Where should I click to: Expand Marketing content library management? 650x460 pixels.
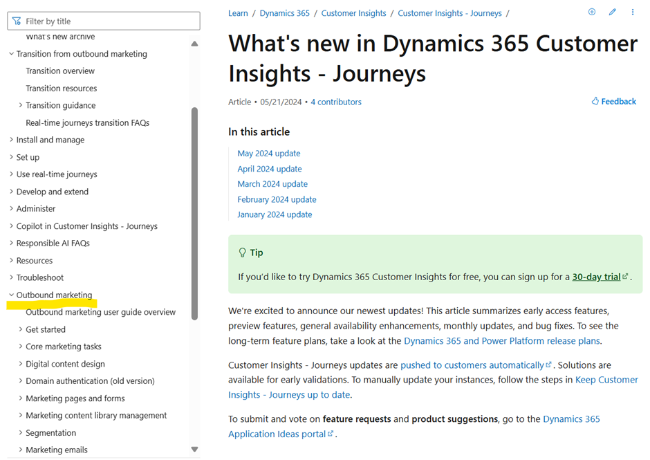(x=20, y=415)
